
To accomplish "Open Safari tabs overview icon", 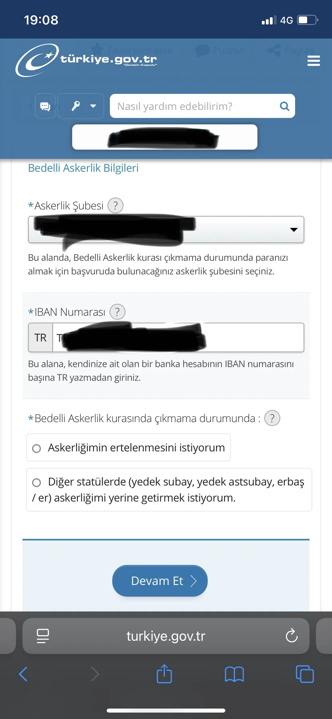I will 305,674.
